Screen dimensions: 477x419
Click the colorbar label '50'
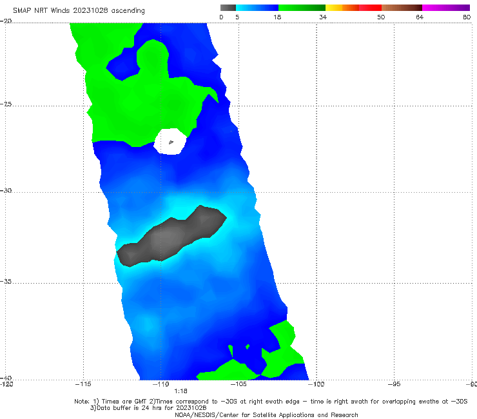tap(381, 17)
